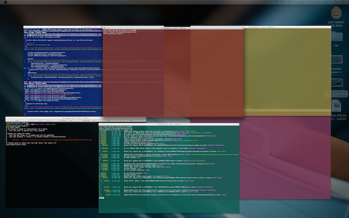The height and width of the screenshot is (218, 349).
Task: Click 'no changes added to commit' in black terminal
Action: point(31,143)
